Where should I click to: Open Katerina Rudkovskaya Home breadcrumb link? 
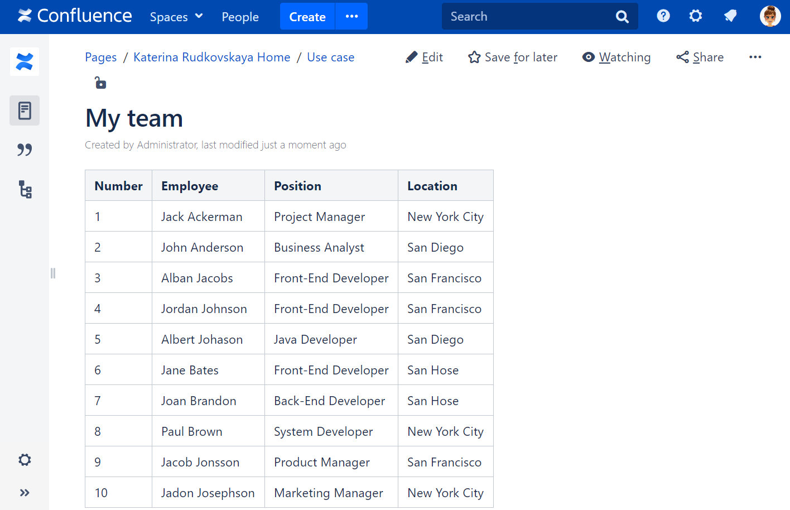click(x=211, y=57)
